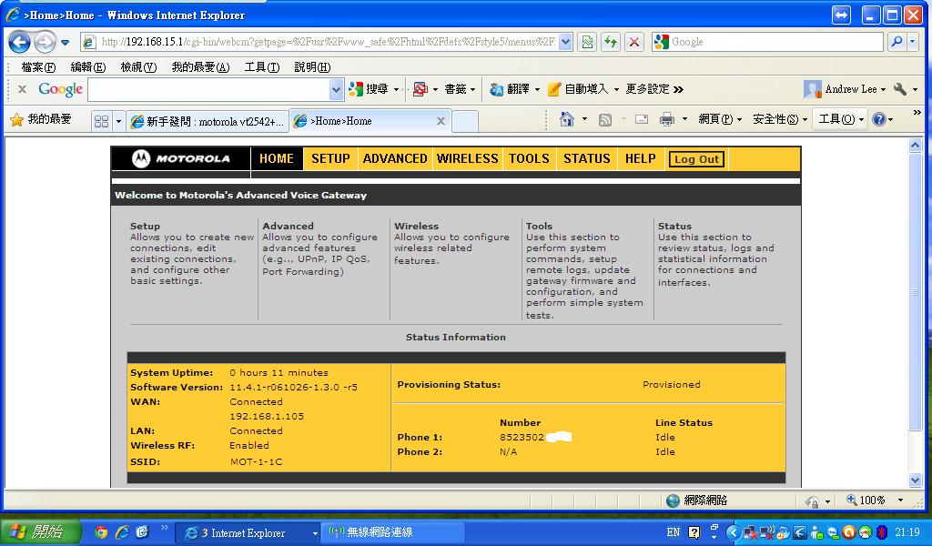Click in the address bar URL field
This screenshot has height=546, width=932.
coord(328,42)
